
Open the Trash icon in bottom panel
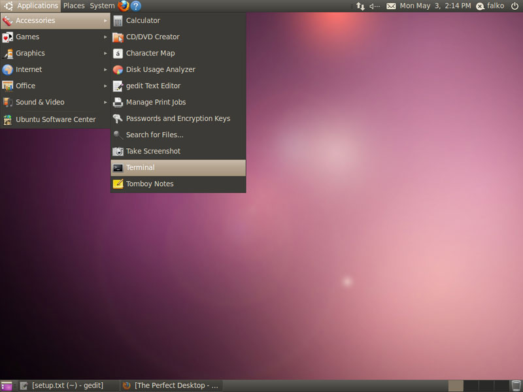(516, 385)
